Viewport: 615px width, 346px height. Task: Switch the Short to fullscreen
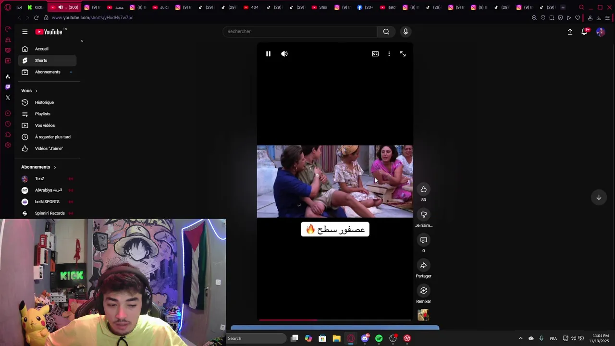click(403, 54)
